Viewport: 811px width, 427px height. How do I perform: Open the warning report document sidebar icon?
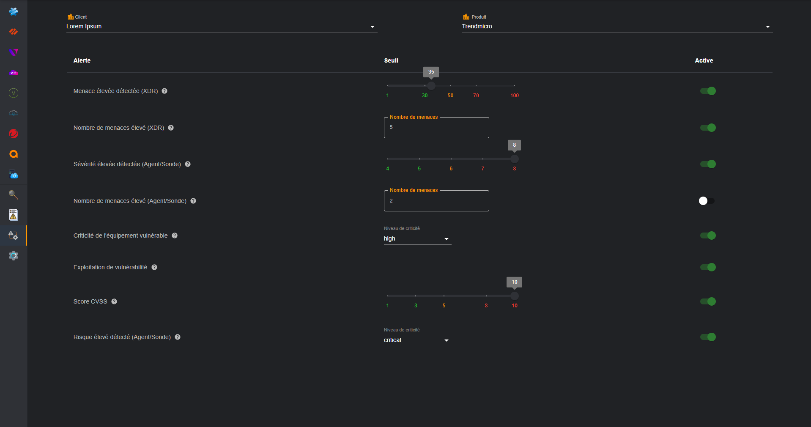(14, 215)
